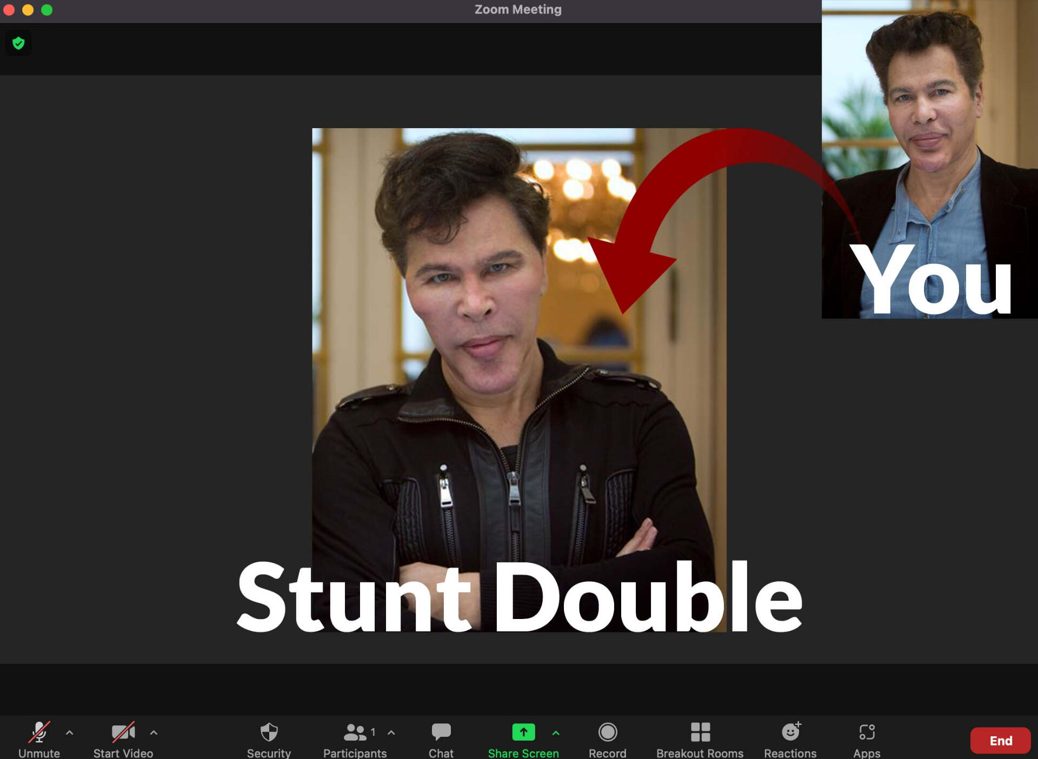Click the main Stunt Double video feed
The width and height of the screenshot is (1038, 759).
pyautogui.click(x=519, y=378)
